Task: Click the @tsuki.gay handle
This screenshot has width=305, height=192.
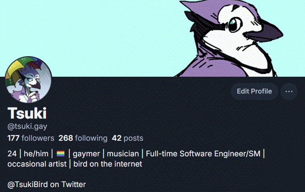Action: [x=27, y=127]
